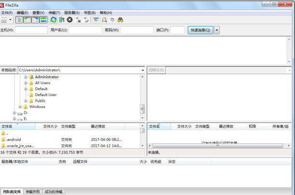
Task: Sort remote files by 文件名 column
Action: point(159,126)
